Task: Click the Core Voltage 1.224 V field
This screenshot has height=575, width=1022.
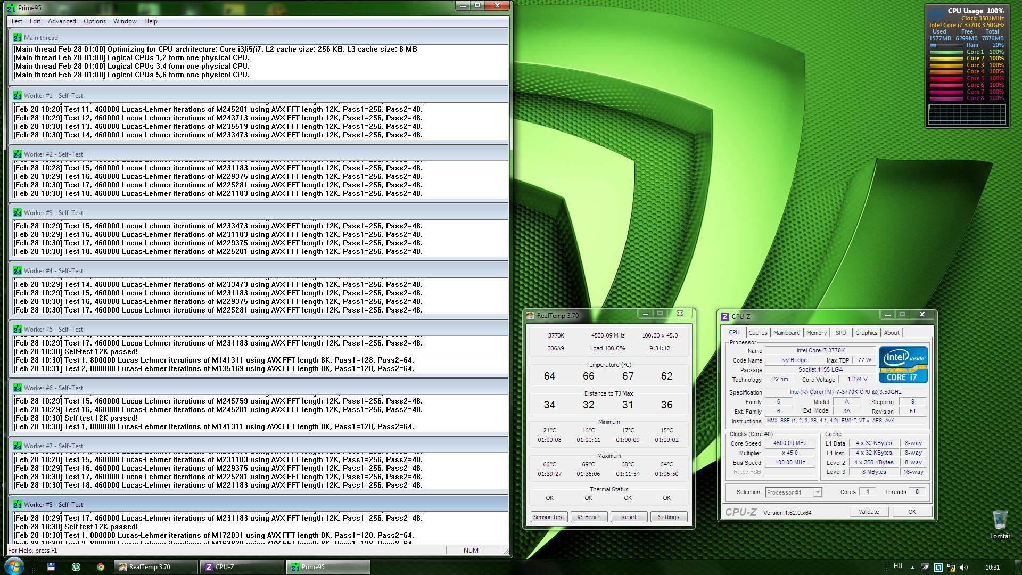Action: 857,379
